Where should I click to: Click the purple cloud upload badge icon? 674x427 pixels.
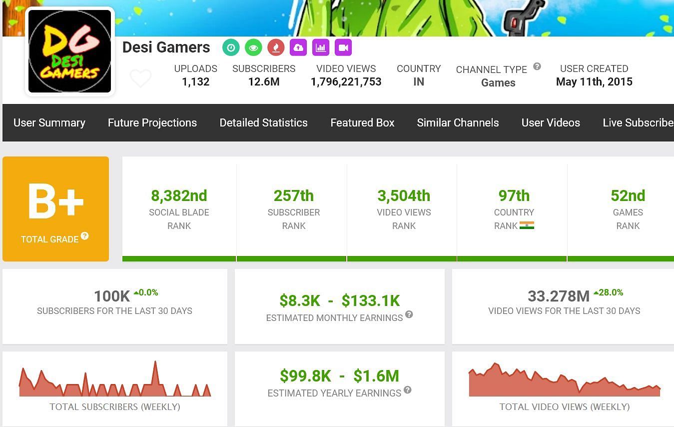298,47
